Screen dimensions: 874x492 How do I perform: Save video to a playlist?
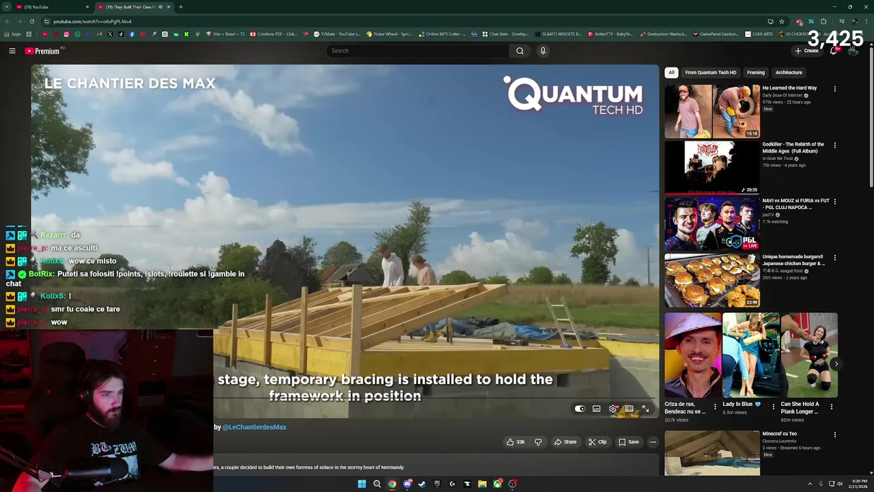[629, 442]
